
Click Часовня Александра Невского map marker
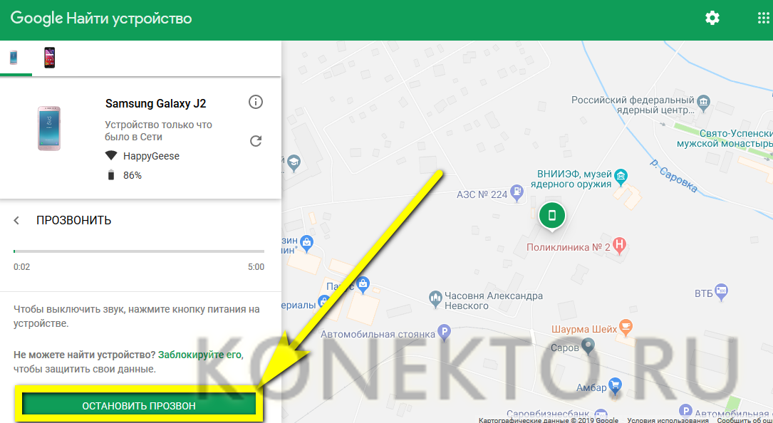[435, 296]
